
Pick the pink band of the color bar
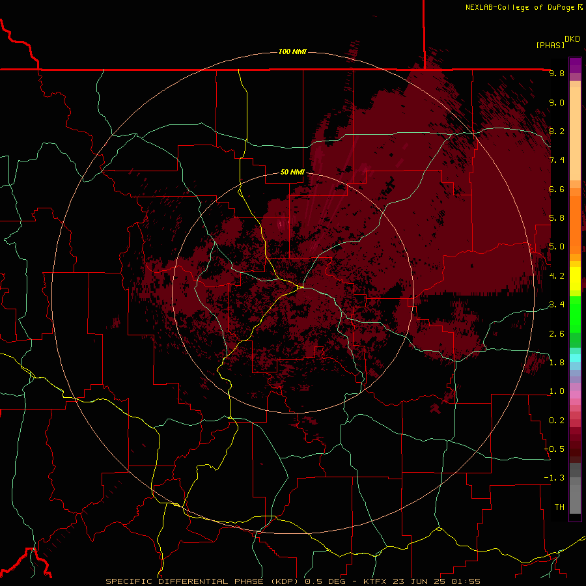coord(575,395)
